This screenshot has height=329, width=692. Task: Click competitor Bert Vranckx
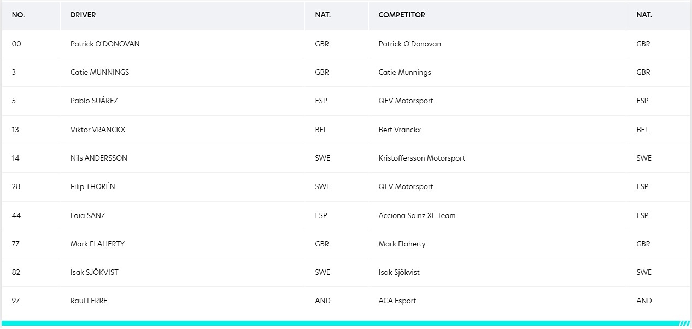[400, 130]
